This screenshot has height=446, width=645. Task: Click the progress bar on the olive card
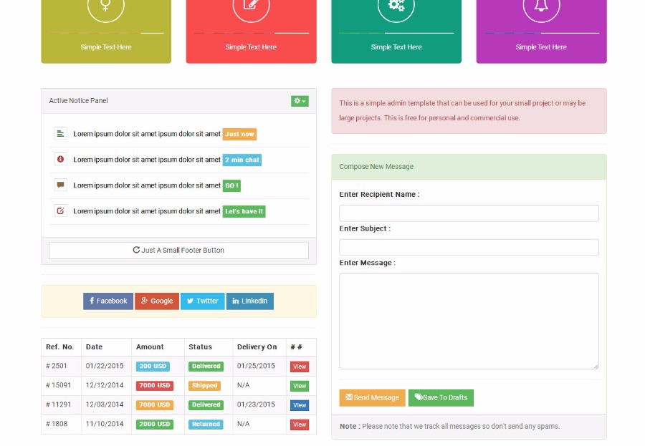tap(106, 33)
